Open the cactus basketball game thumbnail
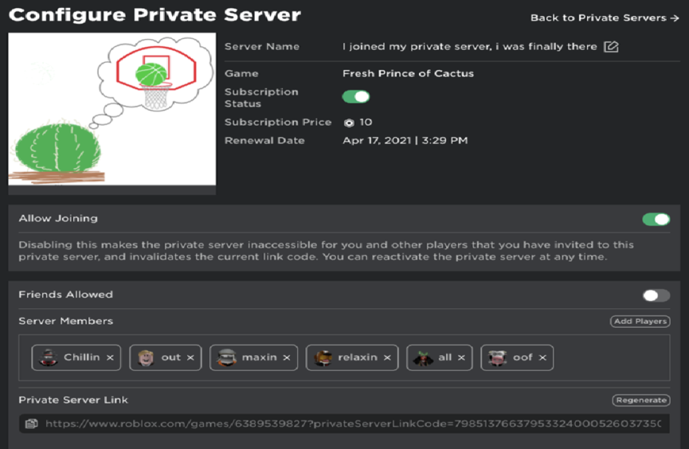 (112, 109)
